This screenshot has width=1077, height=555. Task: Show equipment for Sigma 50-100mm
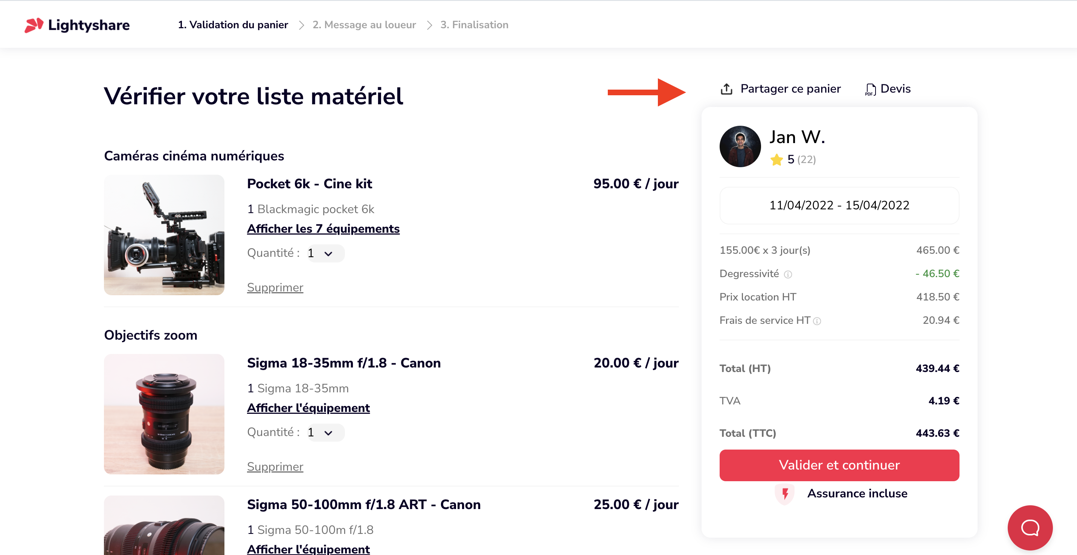tap(308, 549)
